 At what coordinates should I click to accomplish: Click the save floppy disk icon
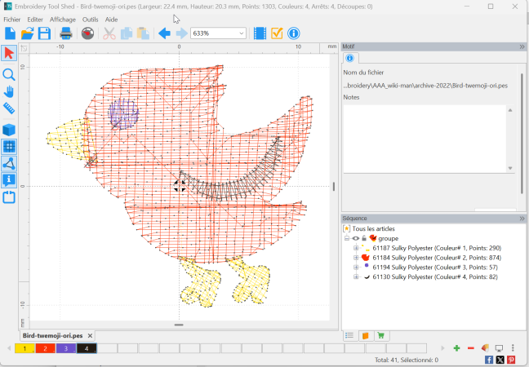(44, 33)
